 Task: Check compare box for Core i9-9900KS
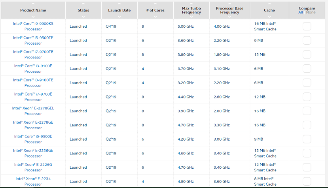[x=307, y=26]
